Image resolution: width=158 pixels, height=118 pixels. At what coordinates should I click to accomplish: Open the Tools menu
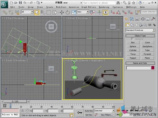point(21,7)
